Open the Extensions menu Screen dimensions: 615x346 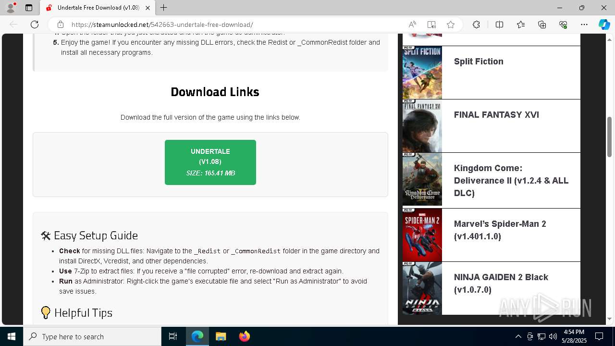point(476,25)
